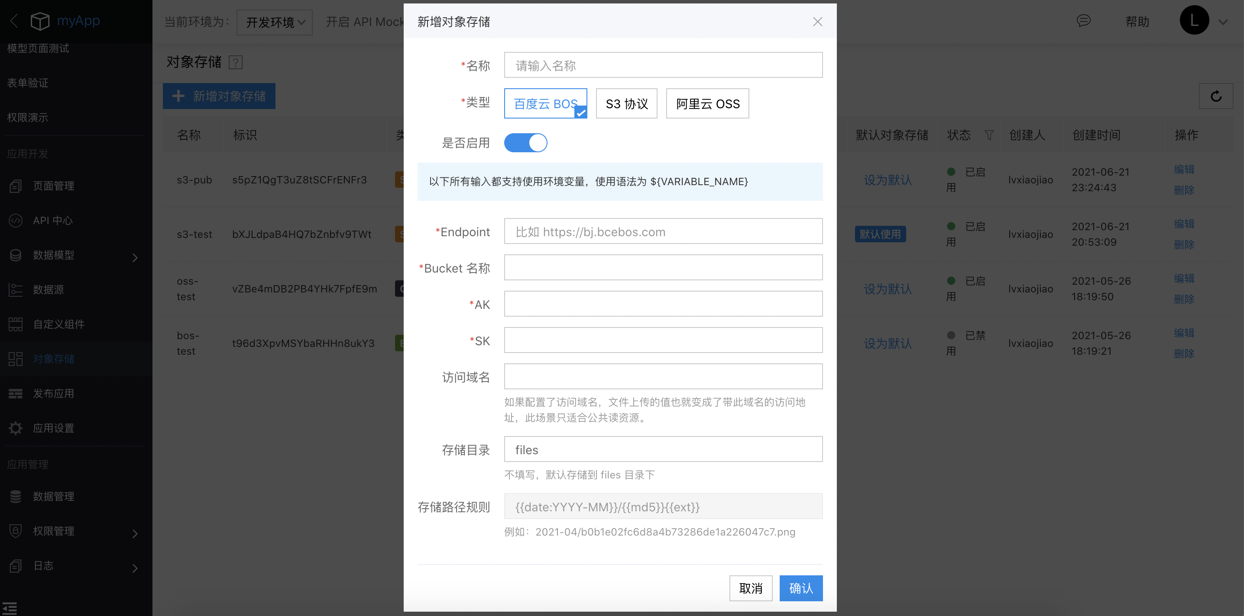This screenshot has height=616, width=1244.
Task: Open 表单验证 in sidebar
Action: (x=28, y=83)
